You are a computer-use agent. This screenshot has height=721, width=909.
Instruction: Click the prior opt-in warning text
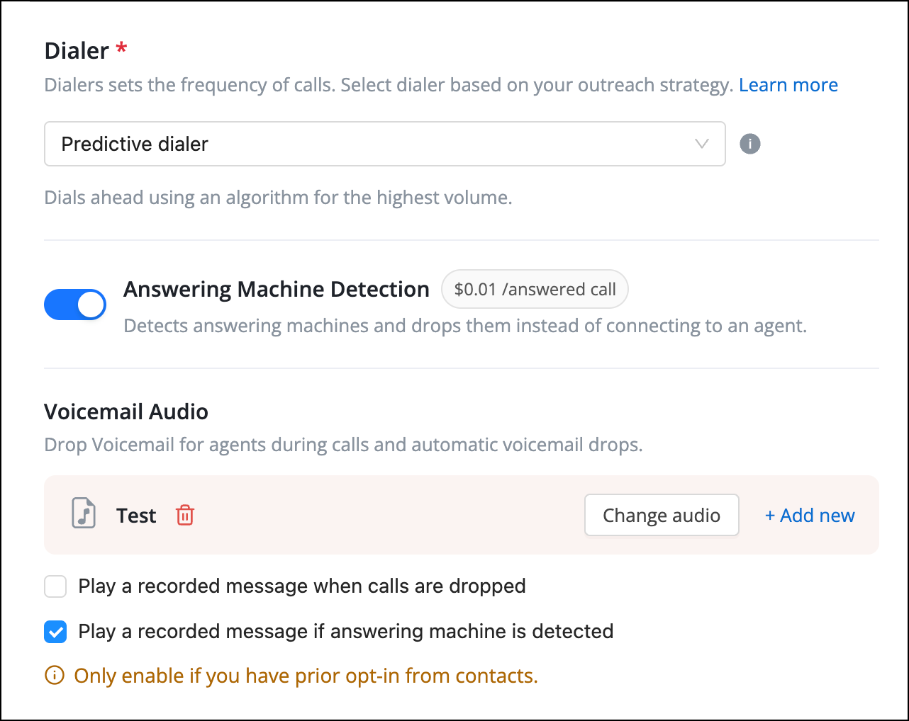pyautogui.click(x=306, y=676)
